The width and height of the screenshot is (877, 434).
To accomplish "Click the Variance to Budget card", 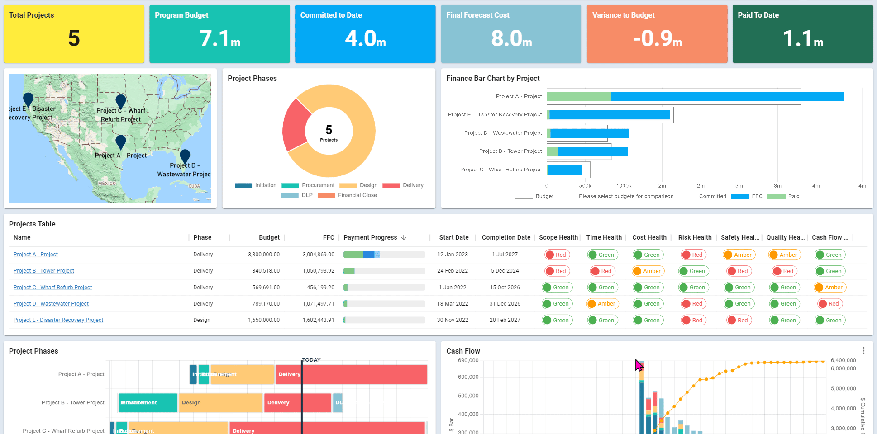I will [x=657, y=34].
